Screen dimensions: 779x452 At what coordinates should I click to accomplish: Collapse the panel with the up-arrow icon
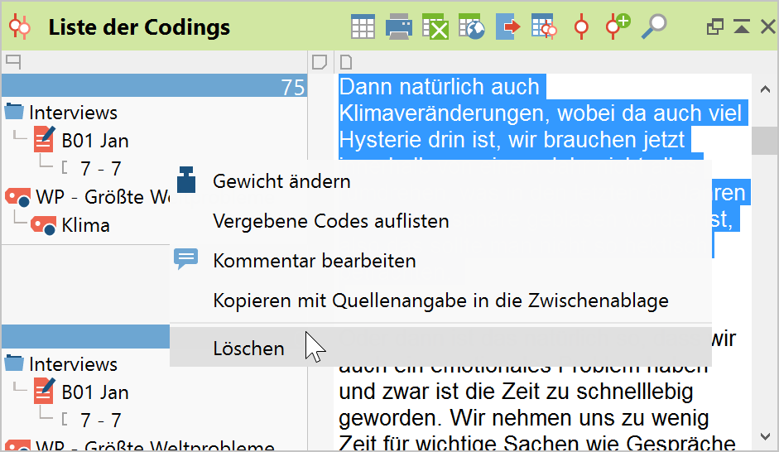pyautogui.click(x=742, y=26)
